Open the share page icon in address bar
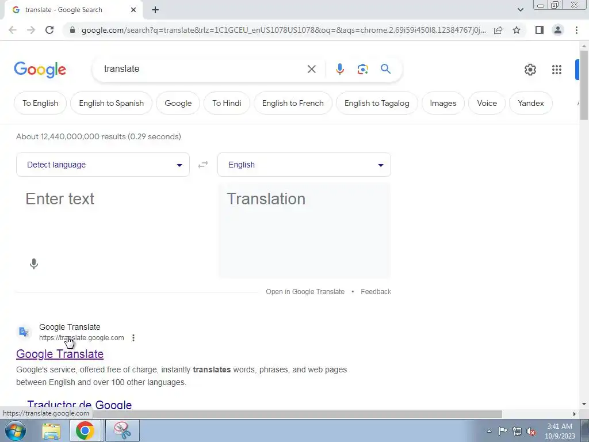589x442 pixels. pyautogui.click(x=498, y=30)
